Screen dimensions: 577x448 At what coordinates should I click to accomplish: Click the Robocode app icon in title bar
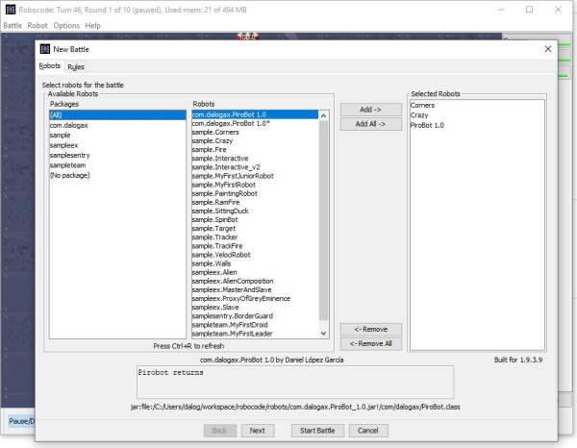coord(10,9)
